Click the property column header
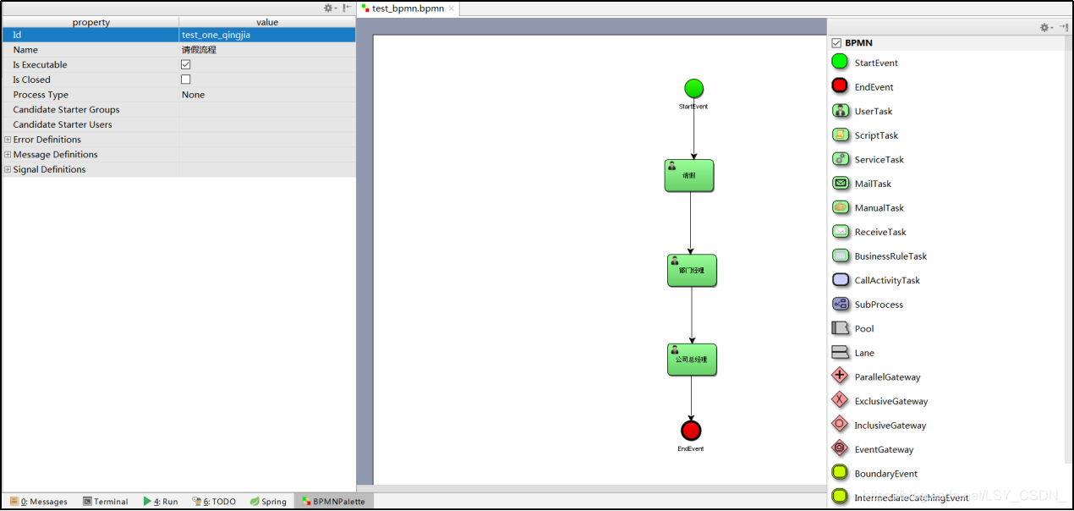The width and height of the screenshot is (1074, 511). coord(90,22)
